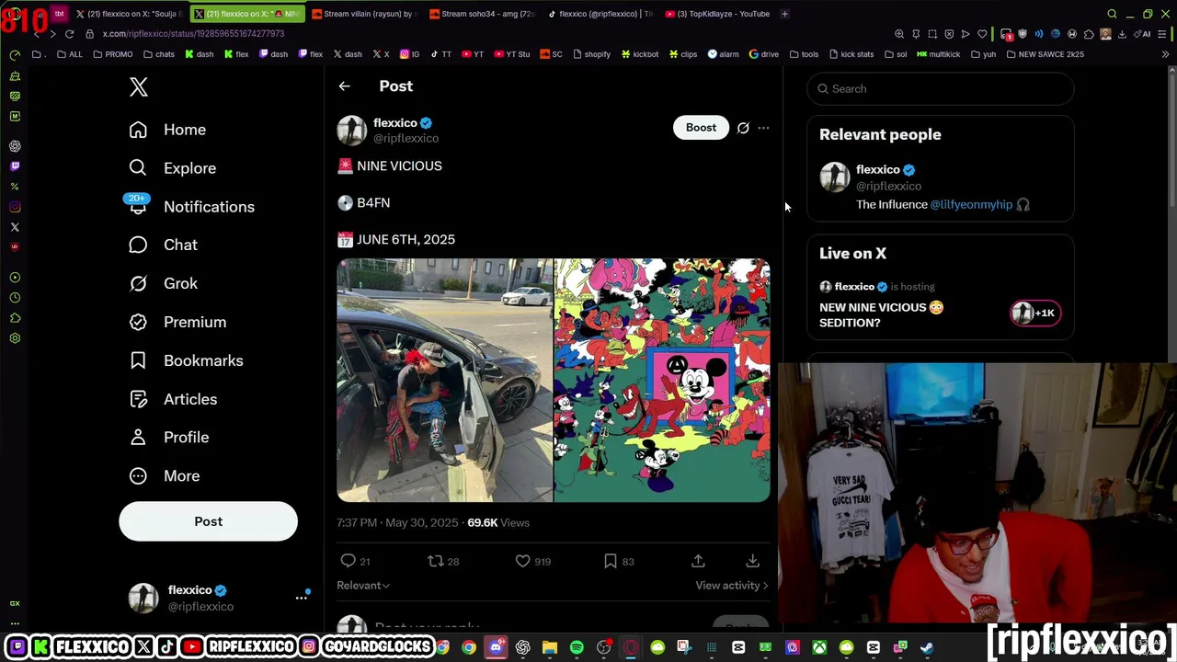Open the colorful cartoon album artwork image
This screenshot has width=1177, height=662.
tap(662, 381)
